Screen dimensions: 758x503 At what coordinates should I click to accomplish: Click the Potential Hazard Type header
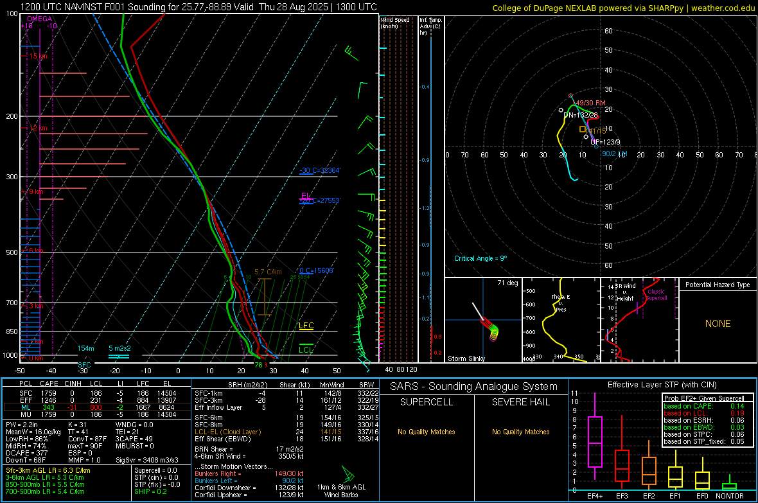tap(718, 285)
